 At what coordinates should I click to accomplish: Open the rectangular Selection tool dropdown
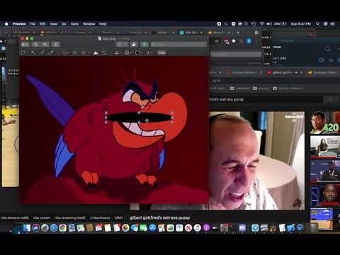point(24,53)
